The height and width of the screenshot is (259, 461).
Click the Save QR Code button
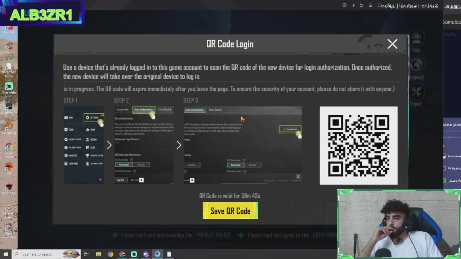(x=230, y=211)
